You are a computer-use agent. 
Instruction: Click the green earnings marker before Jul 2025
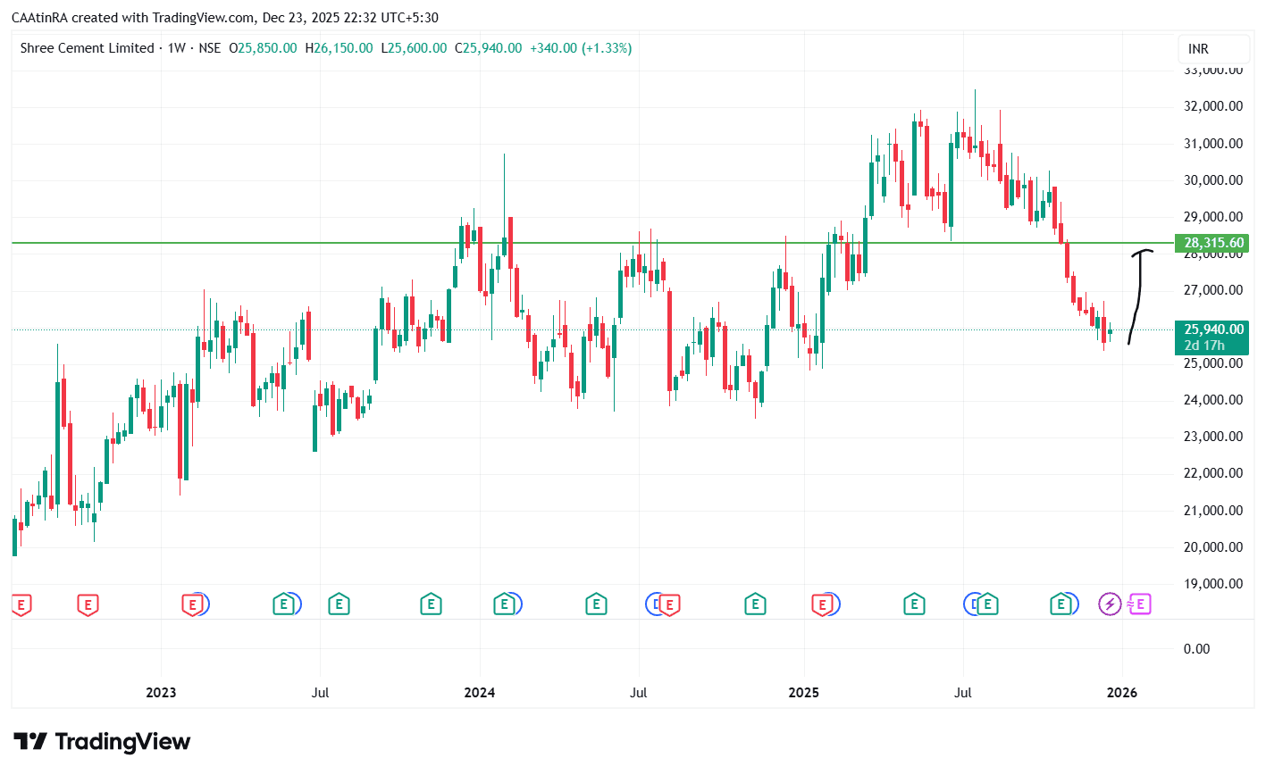(914, 605)
